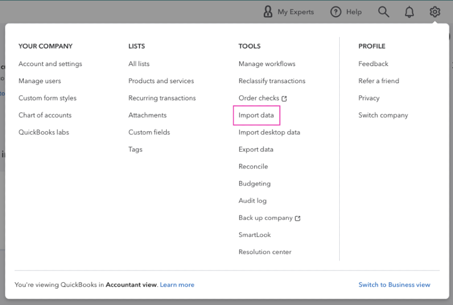Click the Help label in header
Viewport: 453px width, 305px height.
(x=354, y=12)
